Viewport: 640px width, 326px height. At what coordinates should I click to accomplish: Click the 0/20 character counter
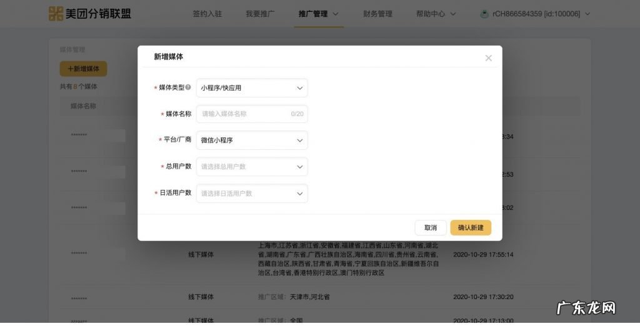[297, 114]
